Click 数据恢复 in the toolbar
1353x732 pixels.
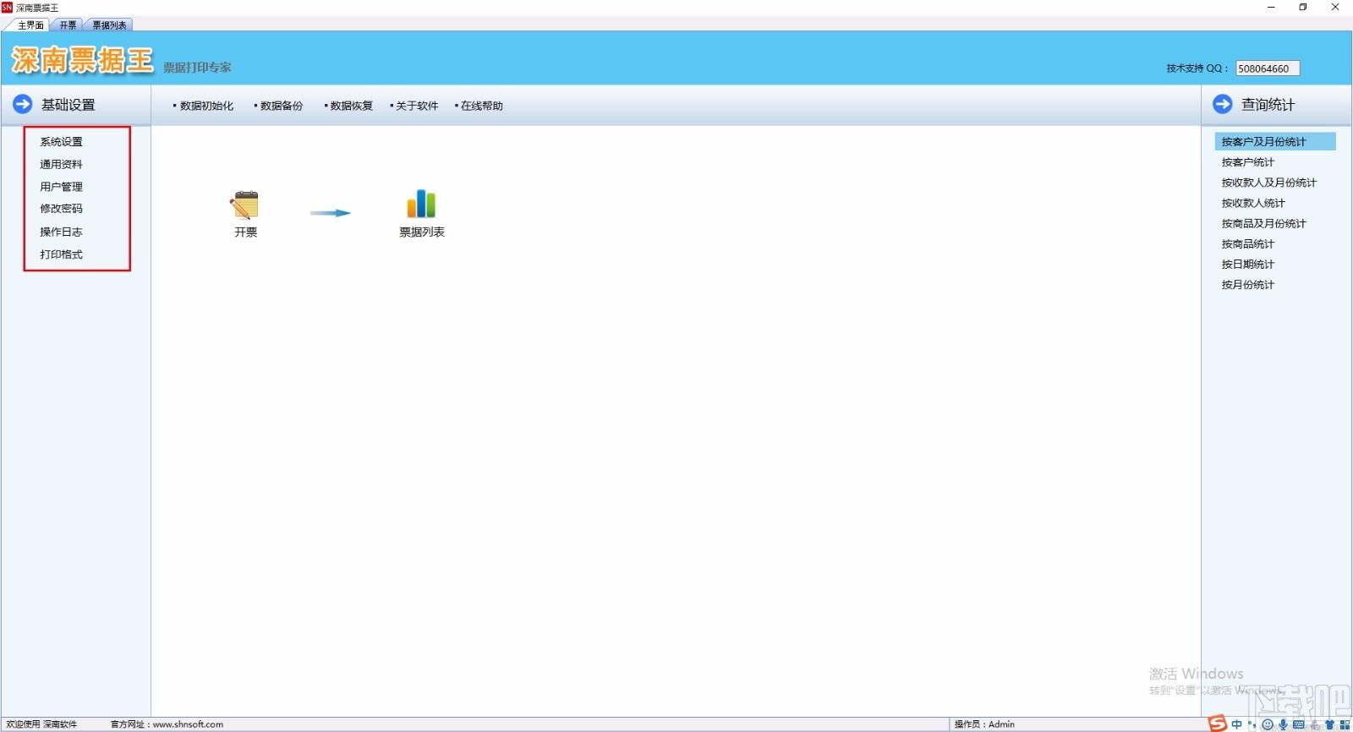coord(351,106)
